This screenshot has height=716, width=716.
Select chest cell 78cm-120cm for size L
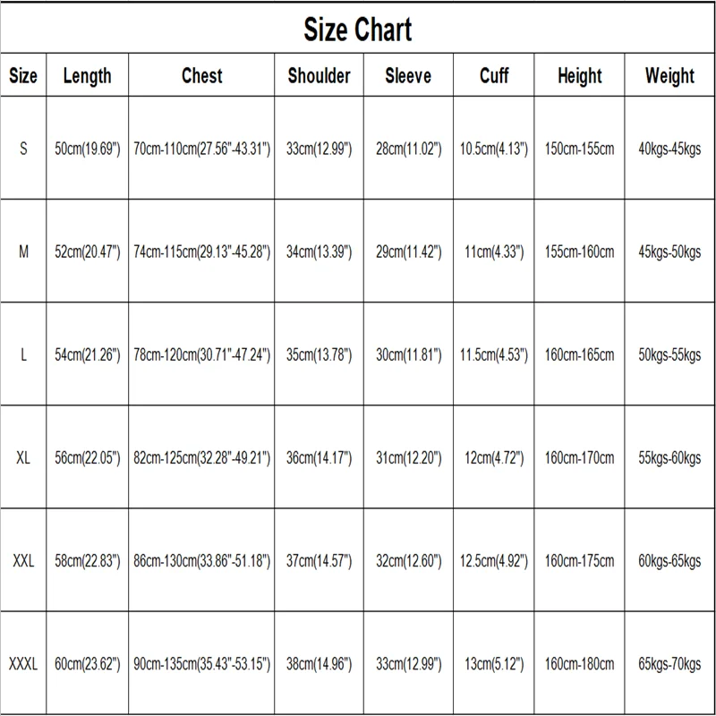tap(201, 355)
